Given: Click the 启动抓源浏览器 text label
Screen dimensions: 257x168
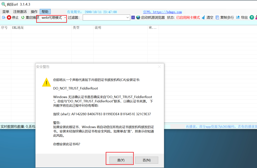Looking at the screenshot, I should pos(153,18).
